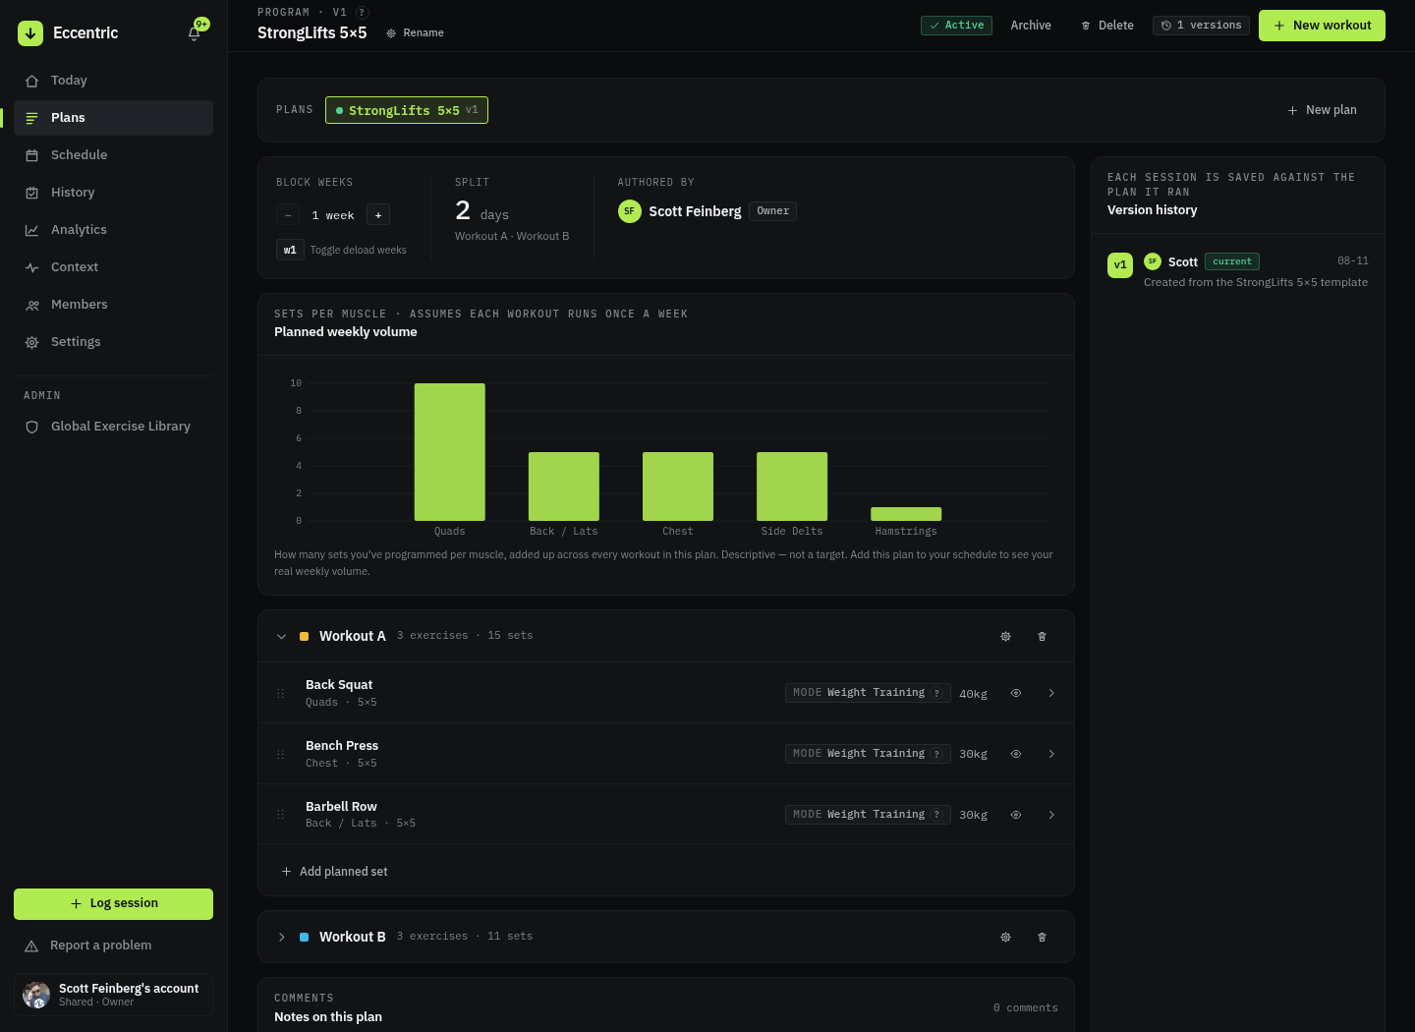This screenshot has height=1032, width=1415.
Task: Open the Bench Press Weight Training mode selector
Action: coord(868,754)
